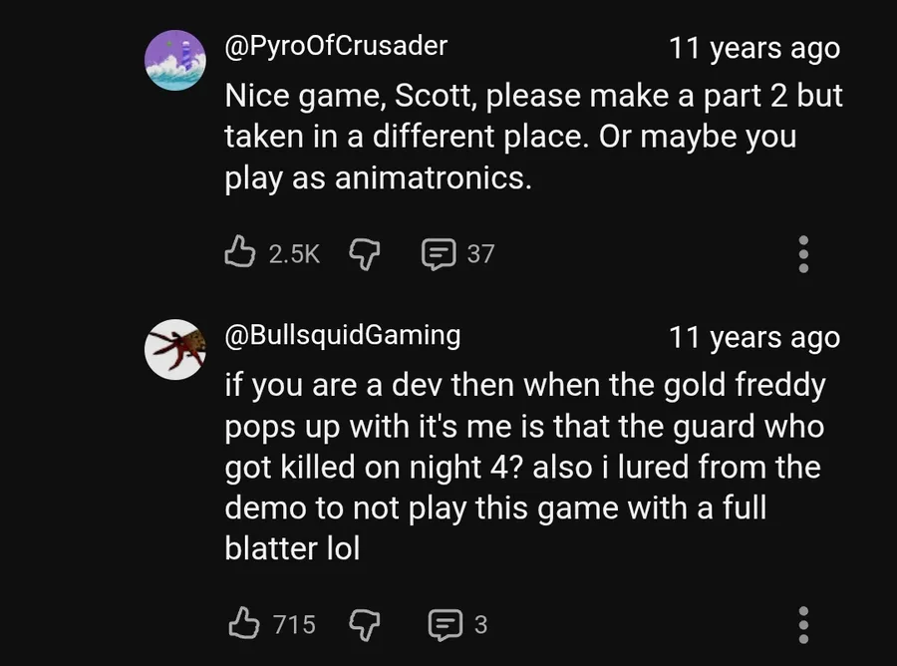Open more options for PyroOfCrusader's comment

point(803,253)
